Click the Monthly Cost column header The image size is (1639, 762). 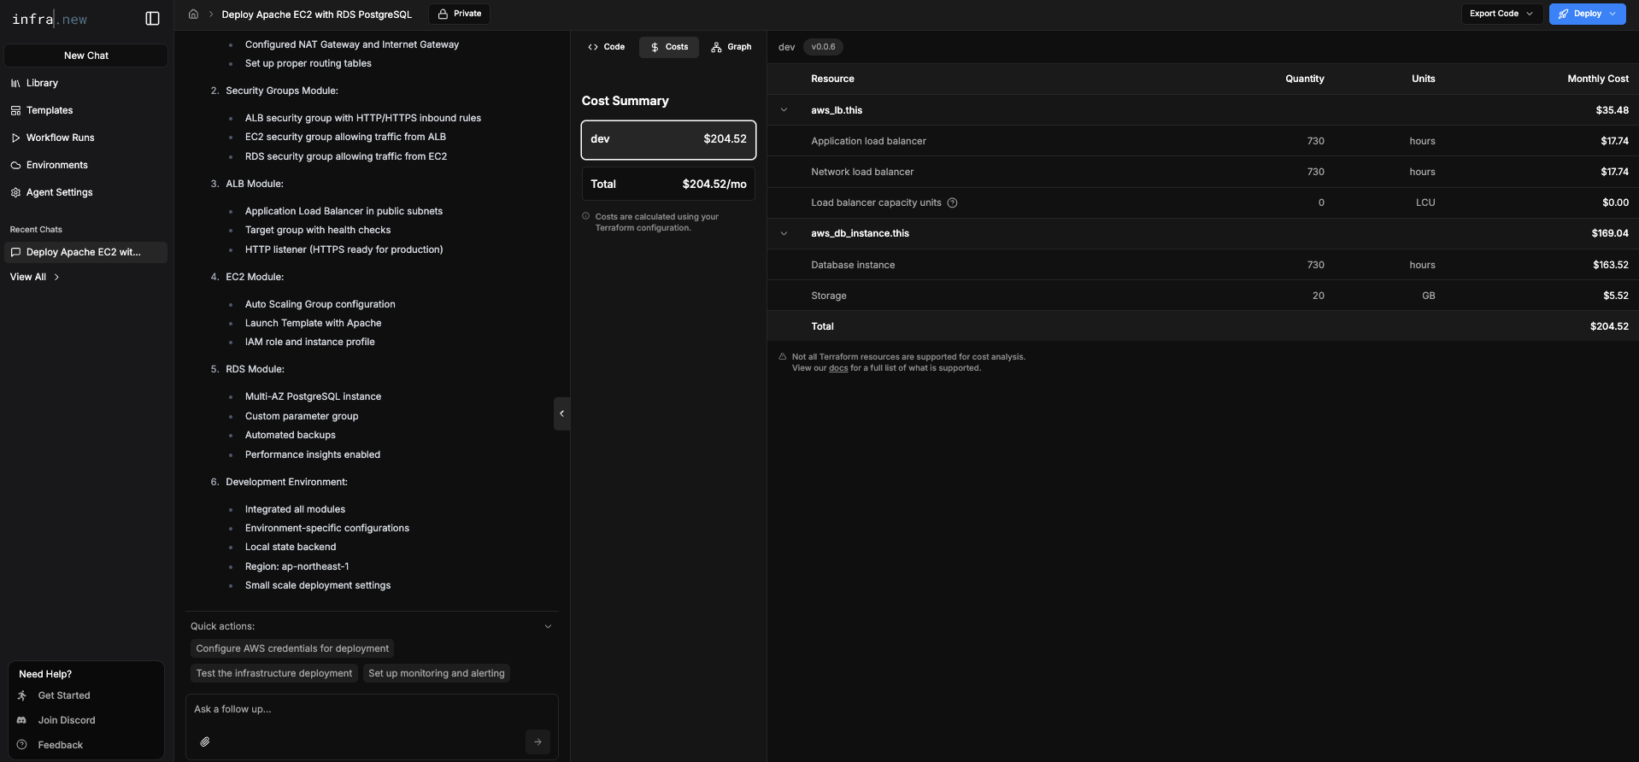(x=1598, y=79)
